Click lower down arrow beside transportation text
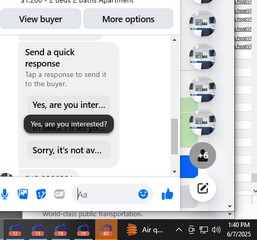This screenshot has width=257, height=240. point(230,214)
